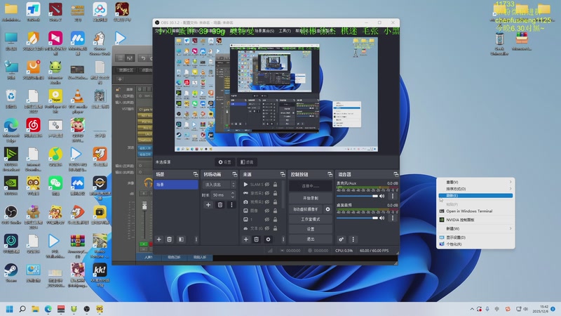The width and height of the screenshot is (561, 316).
Task: Click the 开始录制 start recording button
Action: point(310,198)
